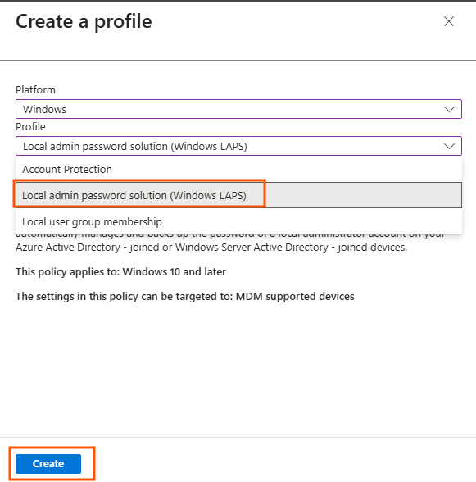Select Local user group membership option

[238, 221]
